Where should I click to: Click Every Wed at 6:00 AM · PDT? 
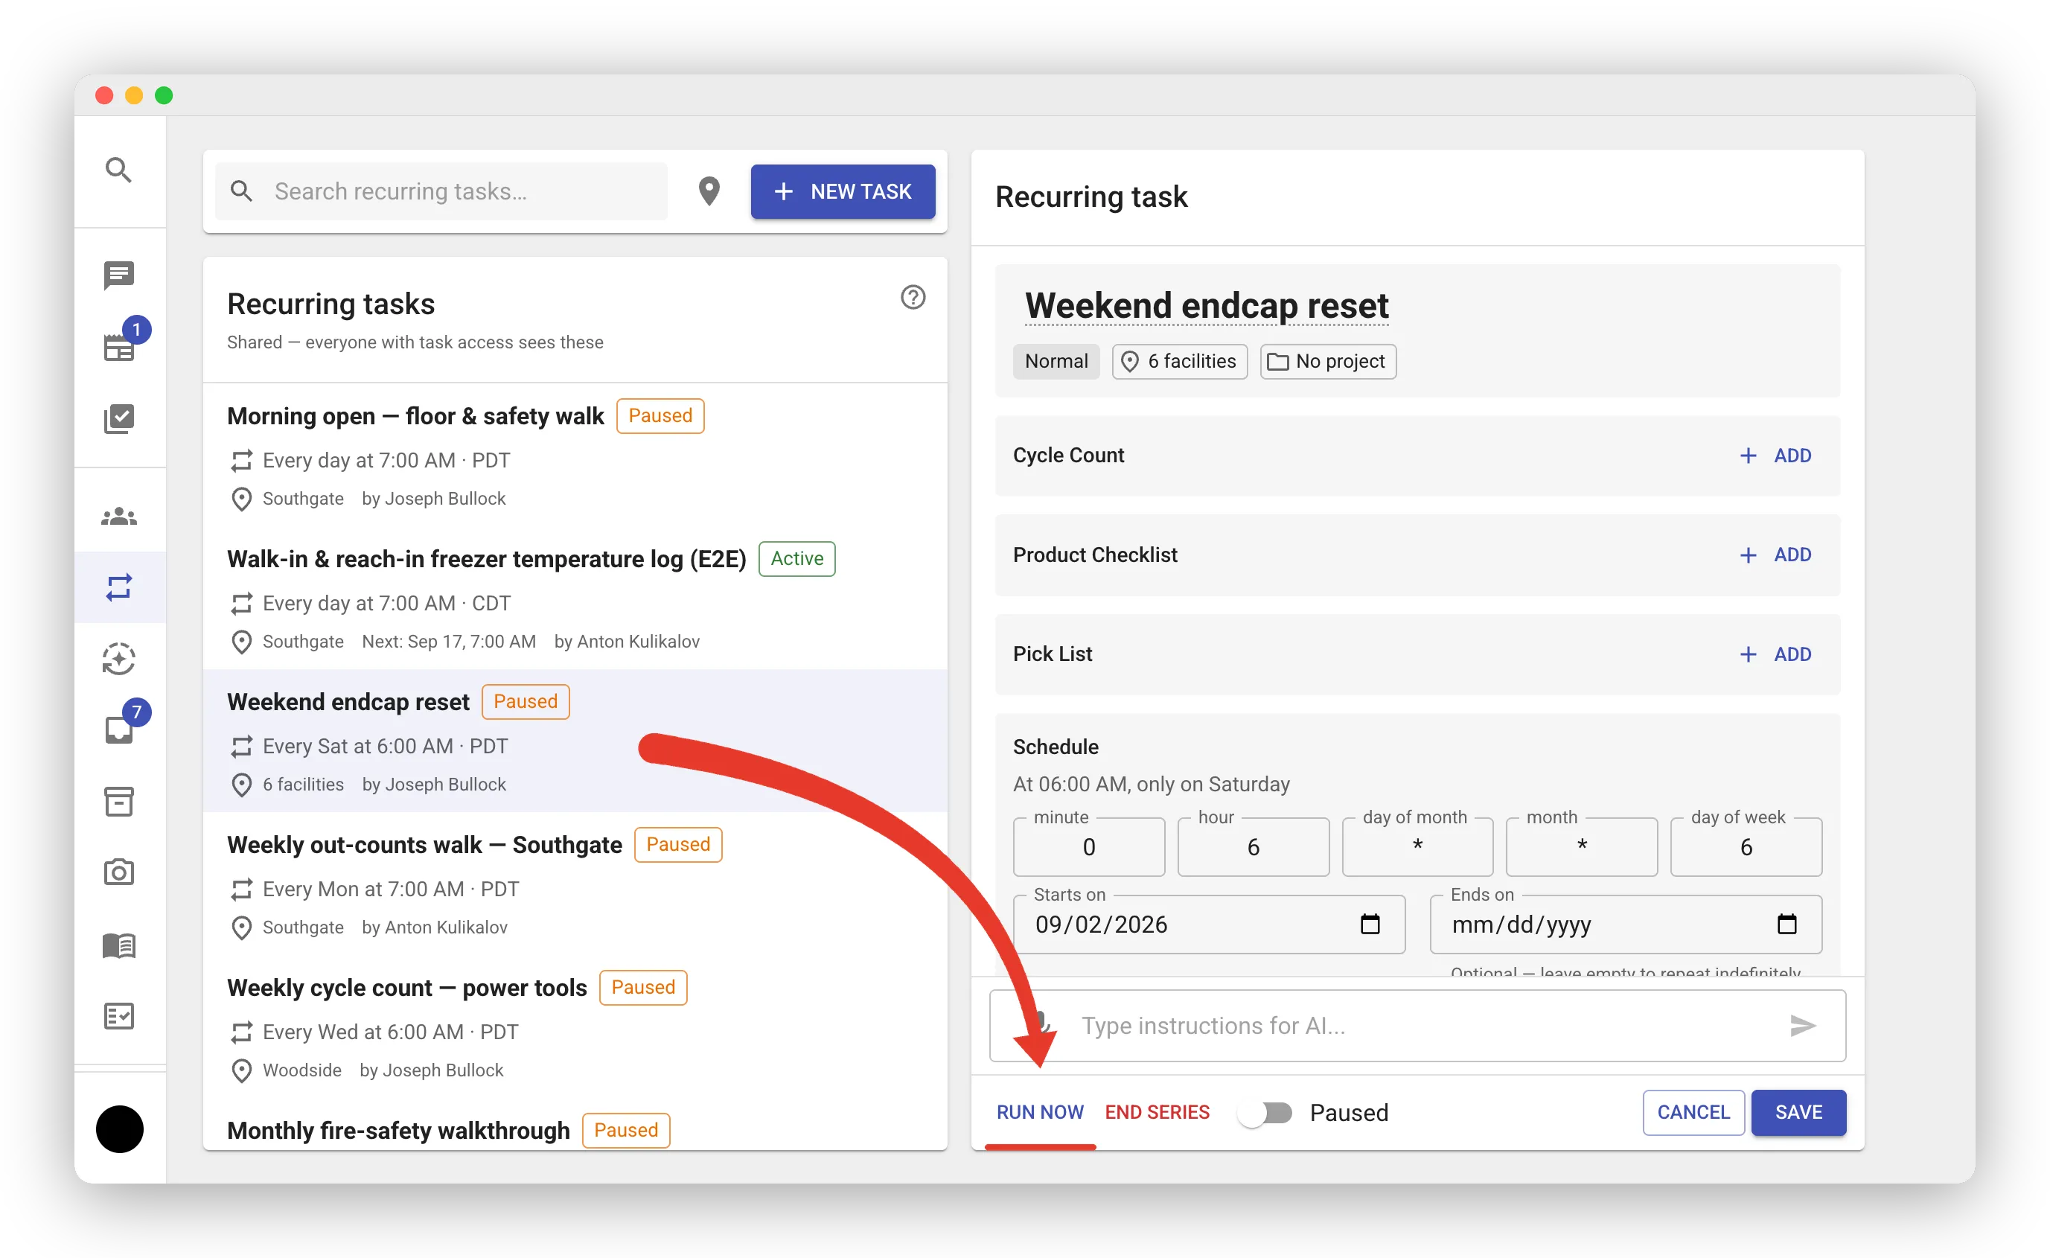click(390, 1032)
